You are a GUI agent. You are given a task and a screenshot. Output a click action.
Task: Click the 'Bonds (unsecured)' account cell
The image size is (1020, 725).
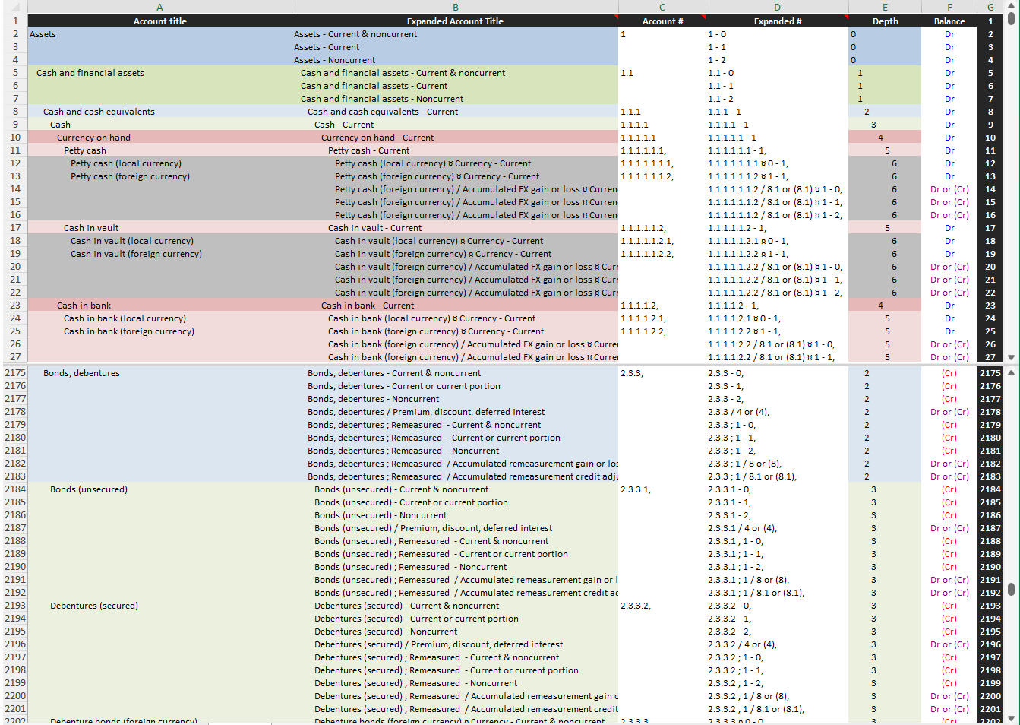click(x=89, y=489)
